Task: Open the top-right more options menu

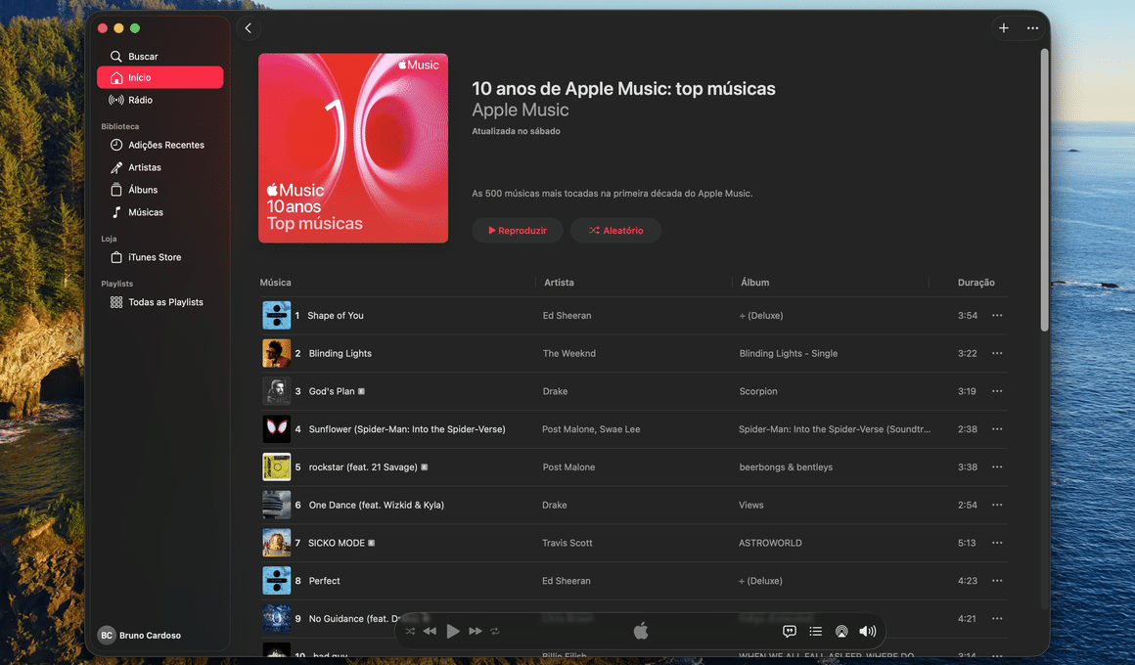Action: pyautogui.click(x=1032, y=28)
